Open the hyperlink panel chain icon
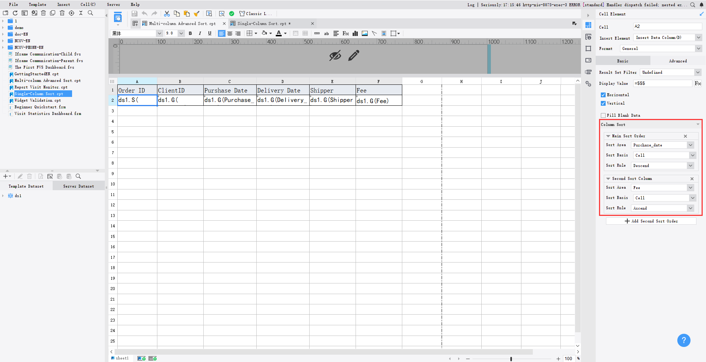The width and height of the screenshot is (706, 362). tap(588, 84)
